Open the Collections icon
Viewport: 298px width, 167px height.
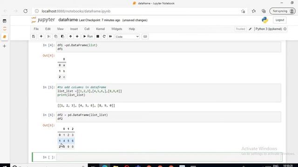tap(264, 11)
